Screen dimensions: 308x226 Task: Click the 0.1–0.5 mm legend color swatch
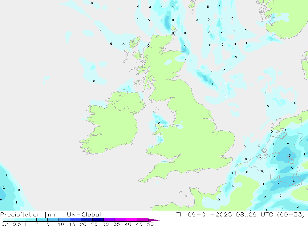[8, 220]
